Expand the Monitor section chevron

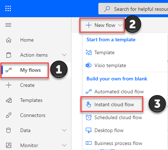64,145
